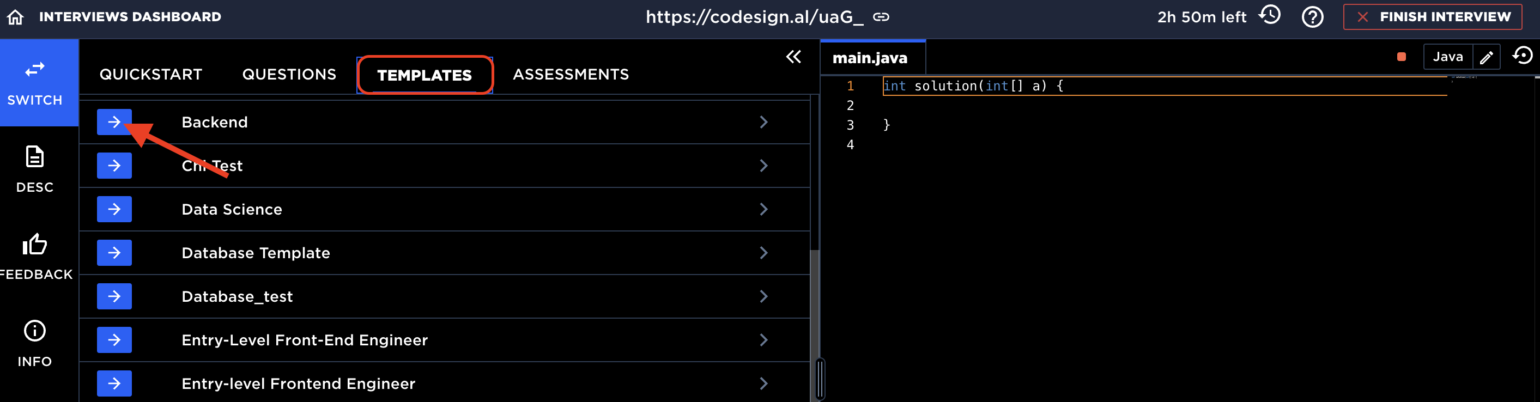Click the Database_test template name
The width and height of the screenshot is (1540, 402).
click(x=237, y=296)
